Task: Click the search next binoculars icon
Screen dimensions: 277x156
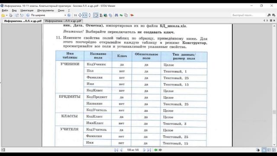Action: click(x=274, y=15)
